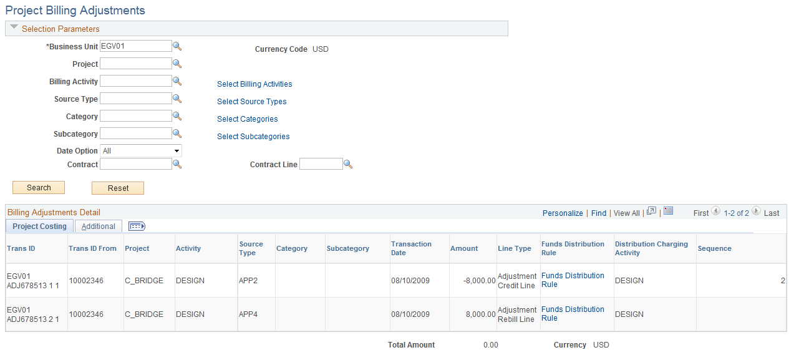Screen dimensions: 794x355
Task: Sort by Category column header
Action: [x=292, y=248]
